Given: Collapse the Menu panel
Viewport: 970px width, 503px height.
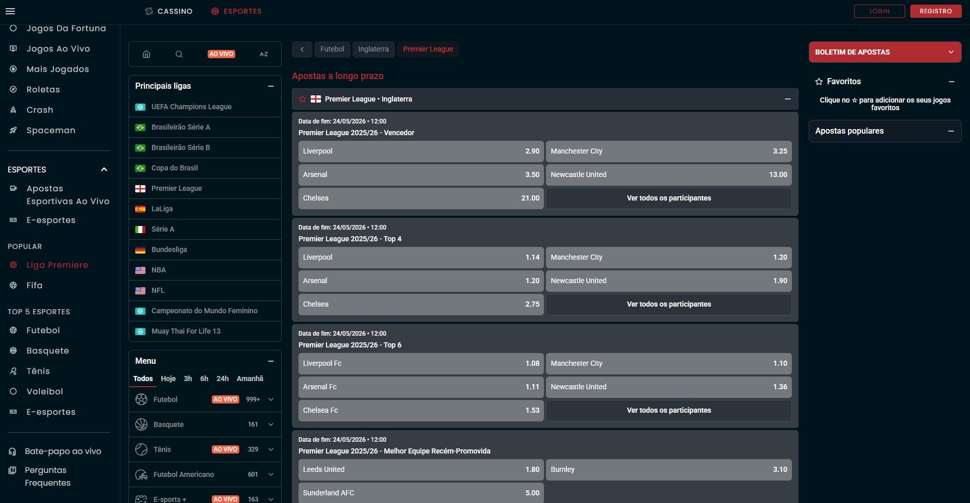Looking at the screenshot, I should tap(271, 361).
